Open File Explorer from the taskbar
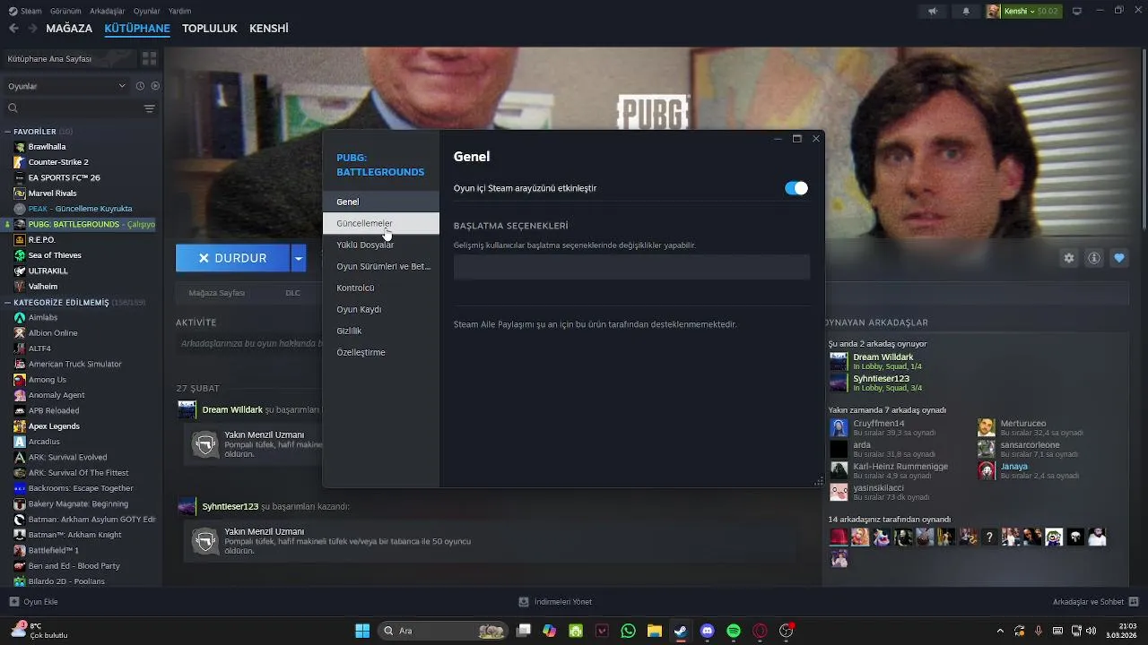 [x=655, y=631]
